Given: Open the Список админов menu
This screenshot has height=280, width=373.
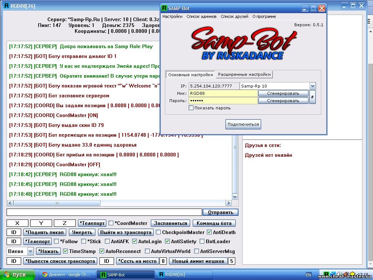Looking at the screenshot, I should pyautogui.click(x=201, y=16).
